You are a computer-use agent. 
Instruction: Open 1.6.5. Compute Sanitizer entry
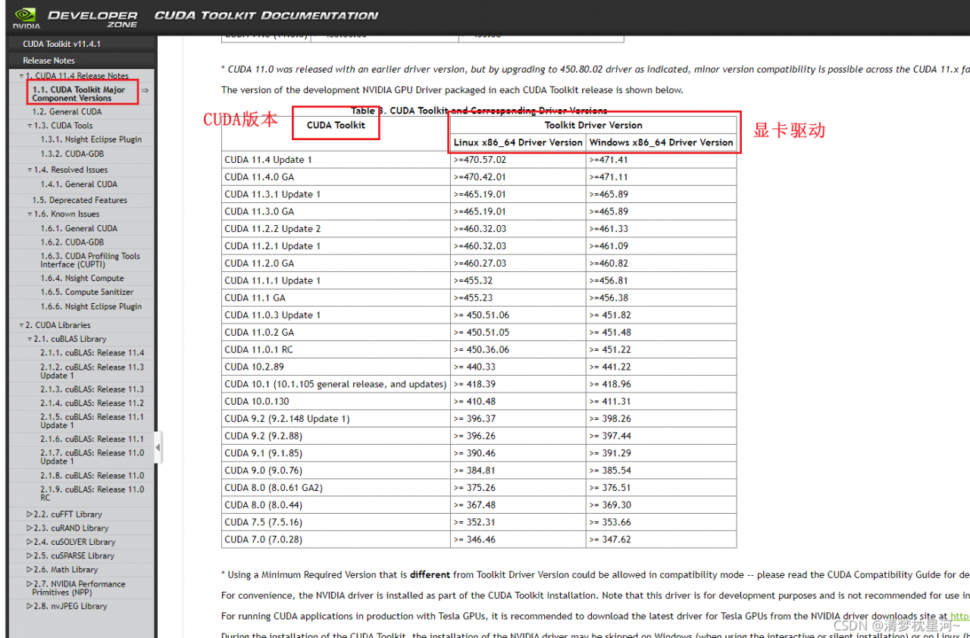click(x=87, y=292)
